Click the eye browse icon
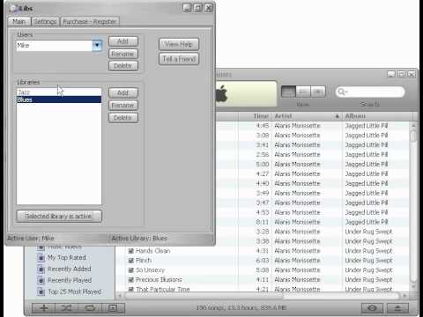This screenshot has height=317, width=423. (x=372, y=308)
